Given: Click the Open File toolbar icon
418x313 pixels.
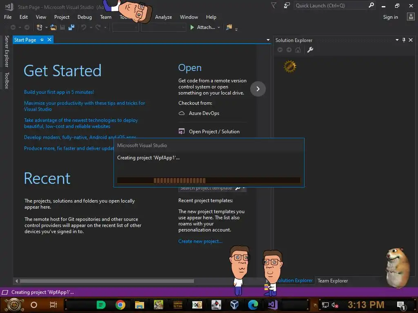Looking at the screenshot, I should 53,27.
